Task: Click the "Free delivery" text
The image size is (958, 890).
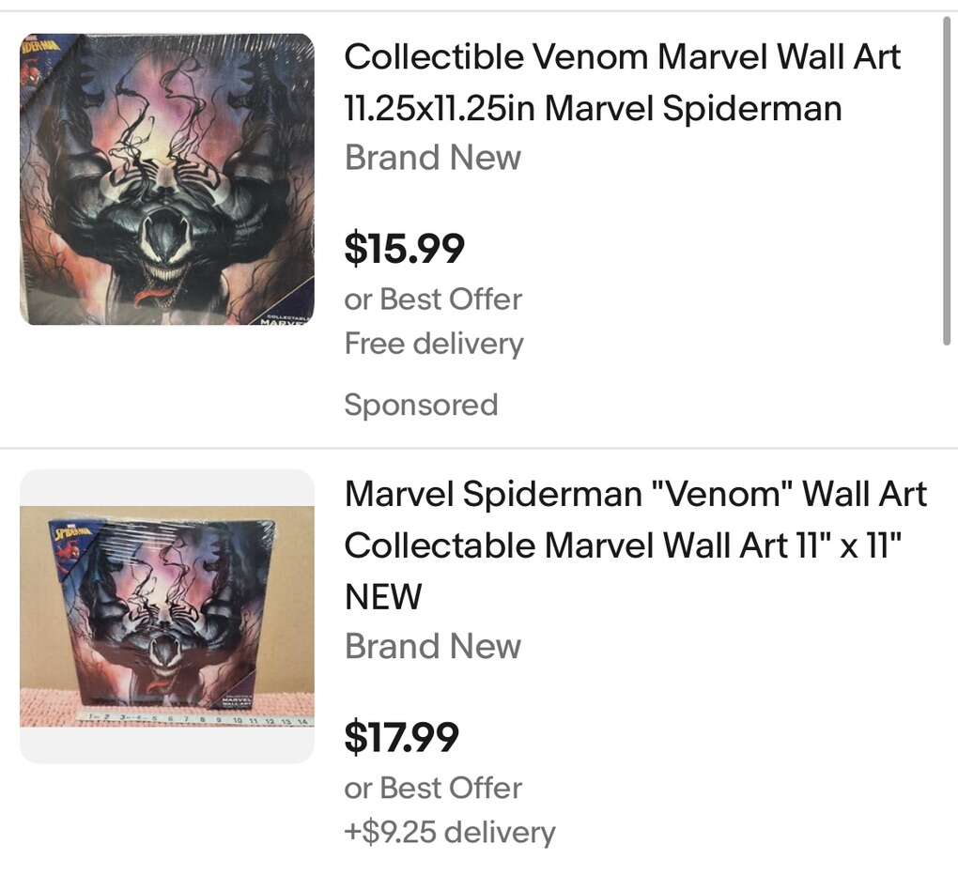Action: pyautogui.click(x=433, y=344)
